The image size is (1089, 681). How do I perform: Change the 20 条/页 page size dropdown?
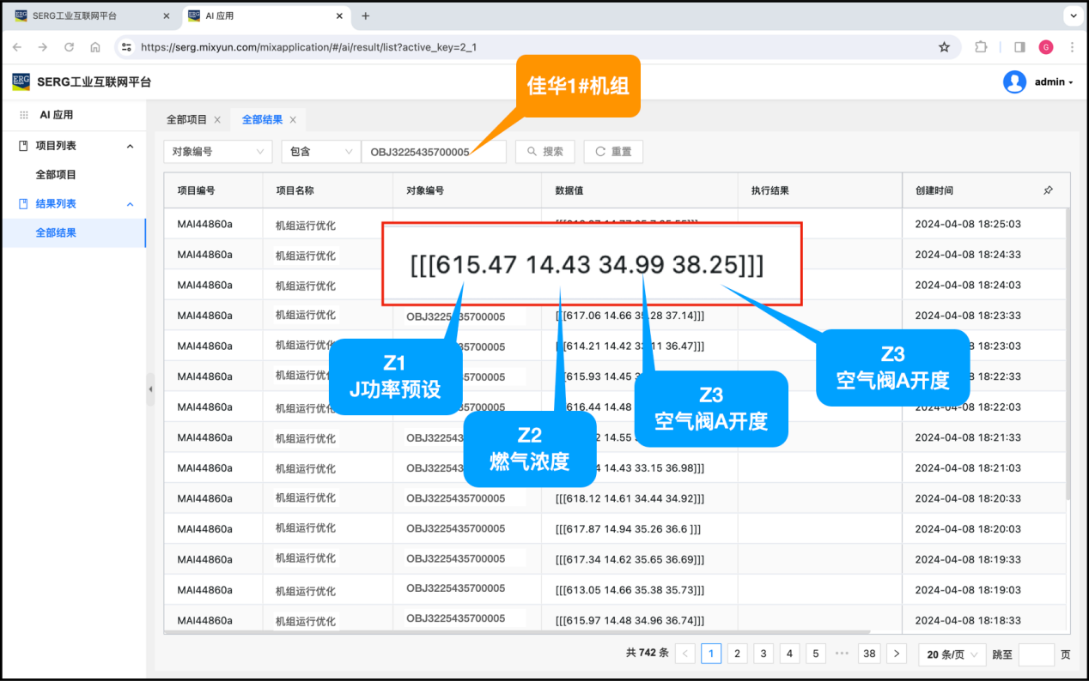click(x=952, y=654)
